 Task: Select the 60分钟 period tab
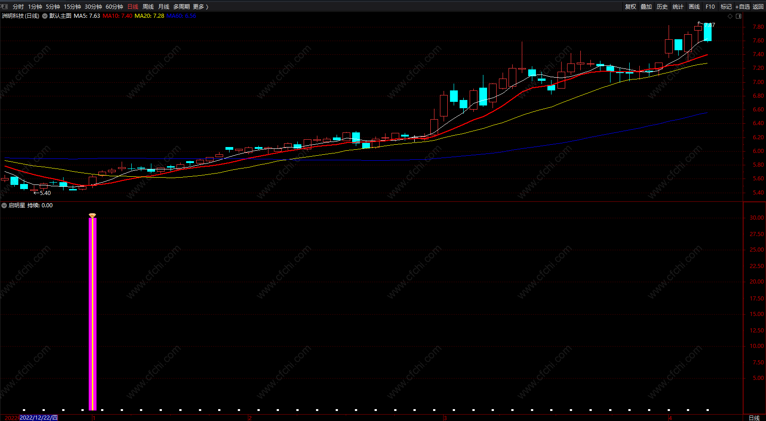[x=114, y=7]
